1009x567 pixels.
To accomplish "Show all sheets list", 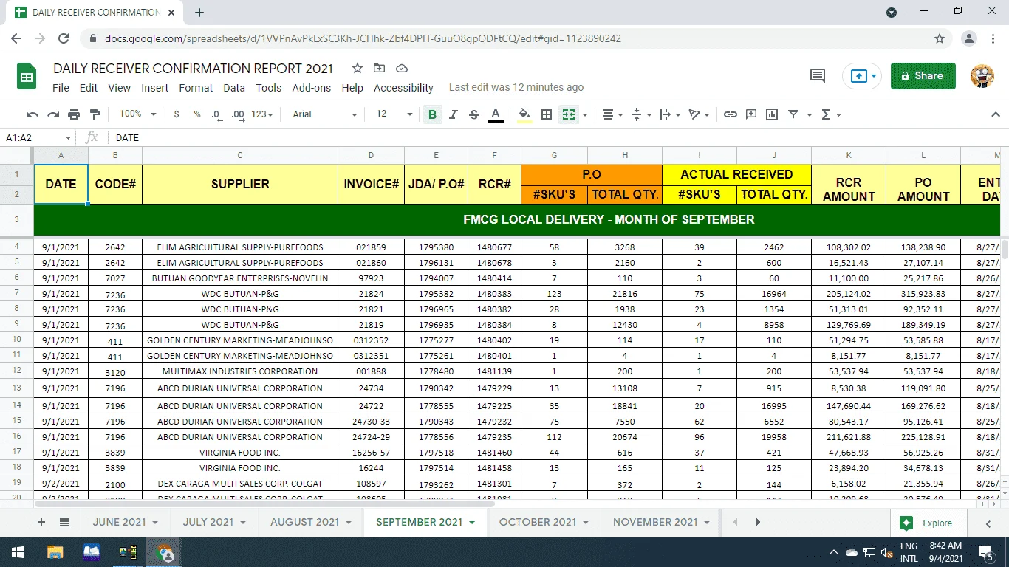I will 64,522.
